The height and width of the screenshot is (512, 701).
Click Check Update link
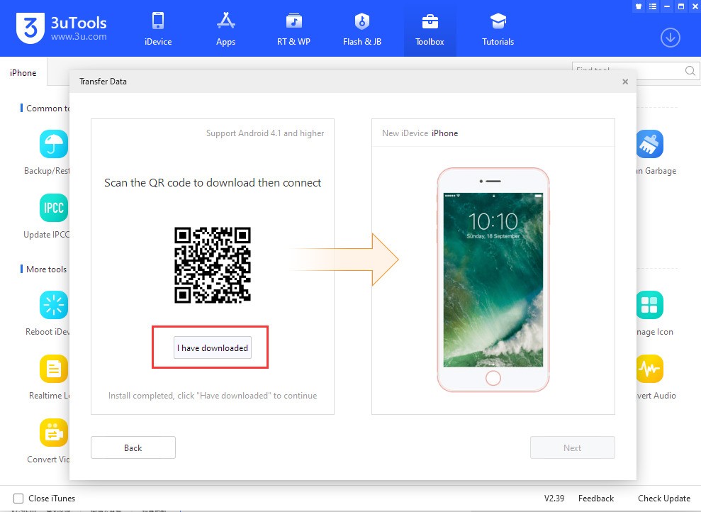tap(664, 498)
